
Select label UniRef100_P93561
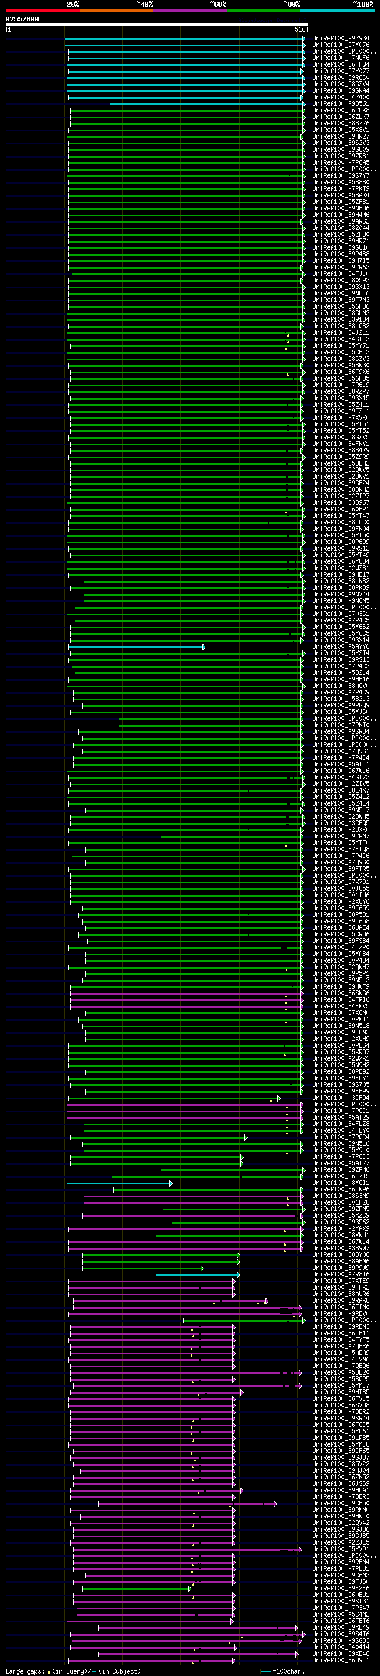[341, 104]
